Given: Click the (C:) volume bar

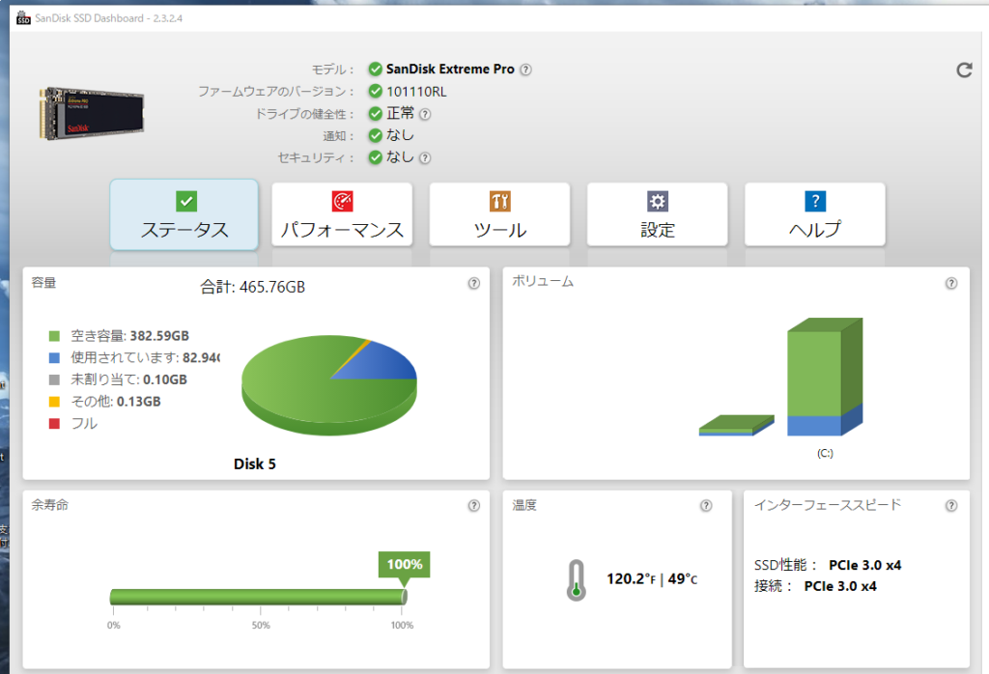Looking at the screenshot, I should pyautogui.click(x=825, y=377).
